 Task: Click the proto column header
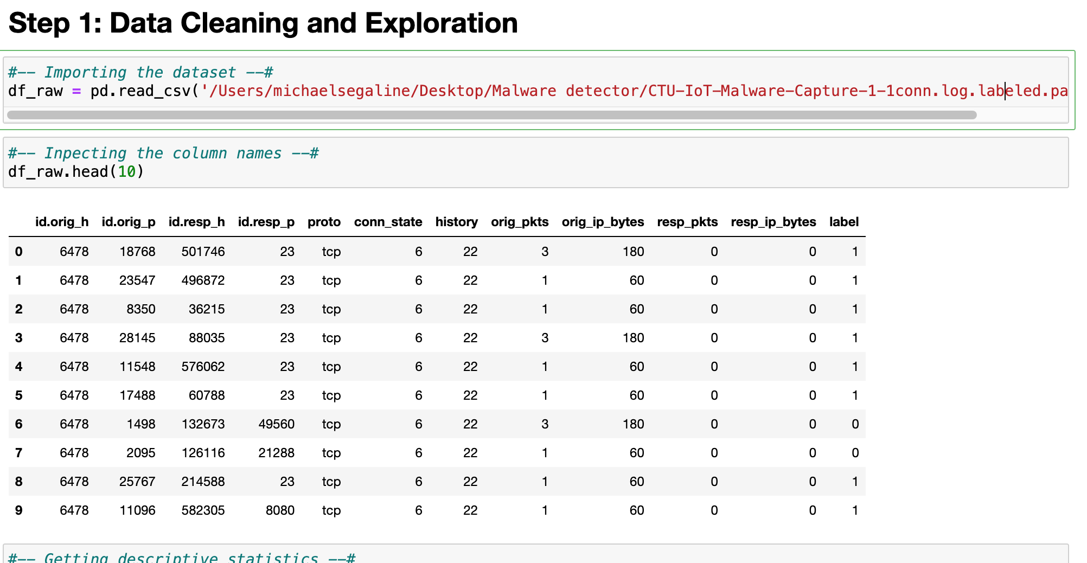[324, 222]
